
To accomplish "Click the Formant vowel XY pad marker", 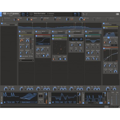I will pyautogui.click(x=61, y=49).
